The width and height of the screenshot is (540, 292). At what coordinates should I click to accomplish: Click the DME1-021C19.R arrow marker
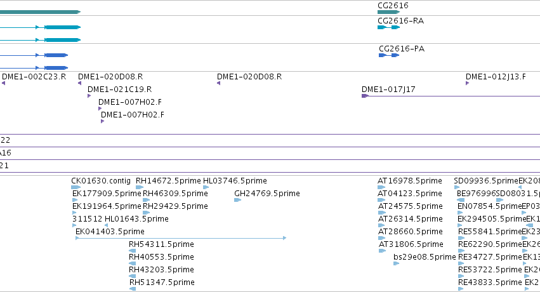[89, 96]
